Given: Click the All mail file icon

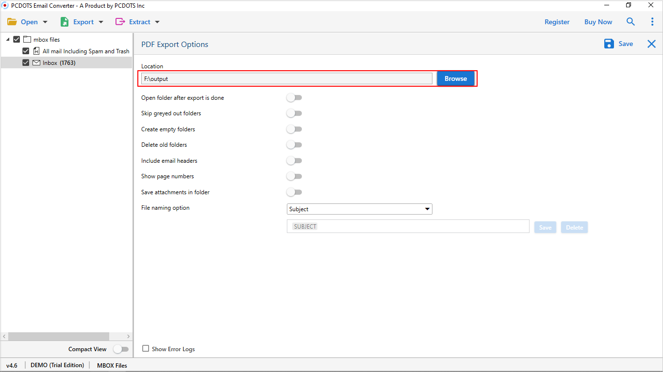Looking at the screenshot, I should (x=36, y=51).
